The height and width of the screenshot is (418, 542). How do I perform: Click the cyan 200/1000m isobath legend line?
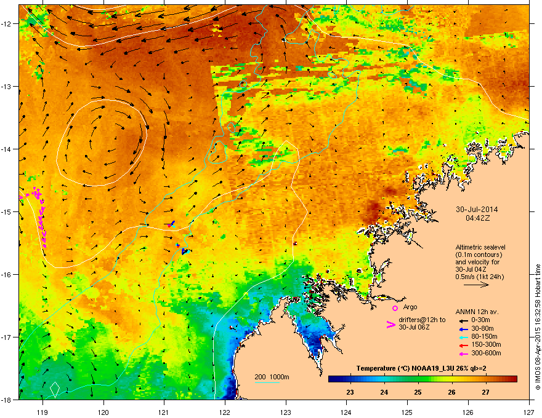(x=267, y=382)
